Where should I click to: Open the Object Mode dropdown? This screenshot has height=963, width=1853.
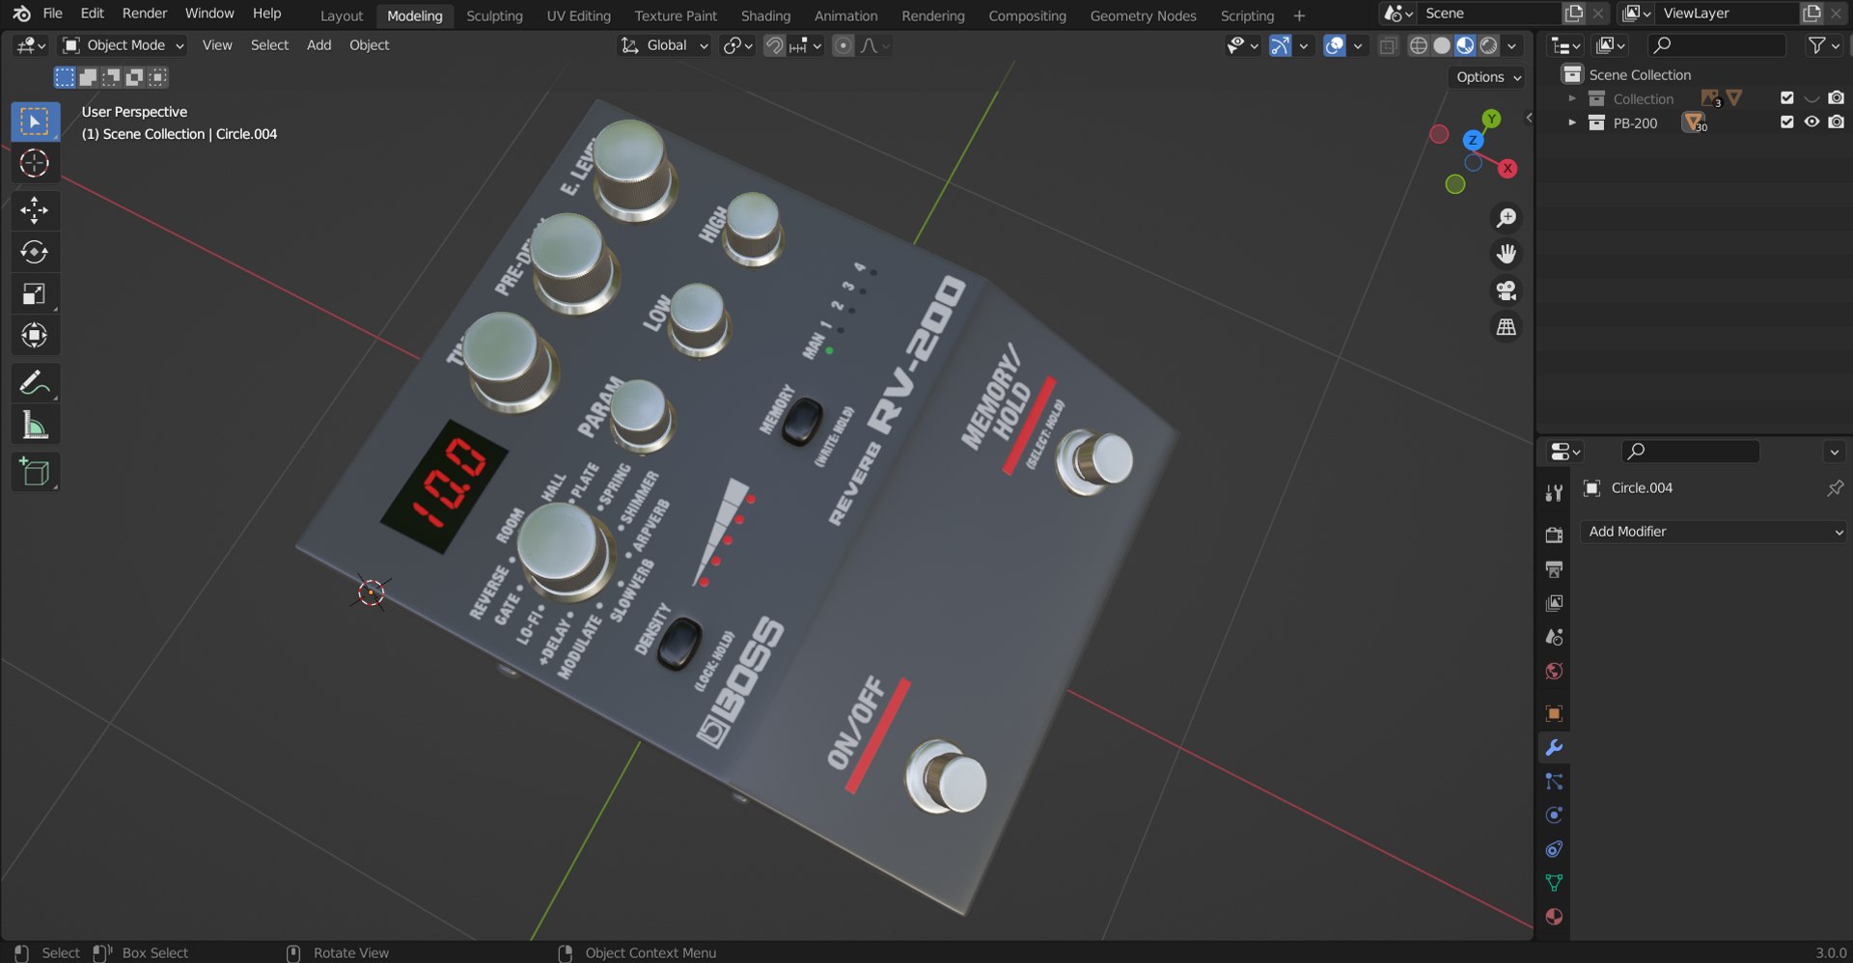123,45
